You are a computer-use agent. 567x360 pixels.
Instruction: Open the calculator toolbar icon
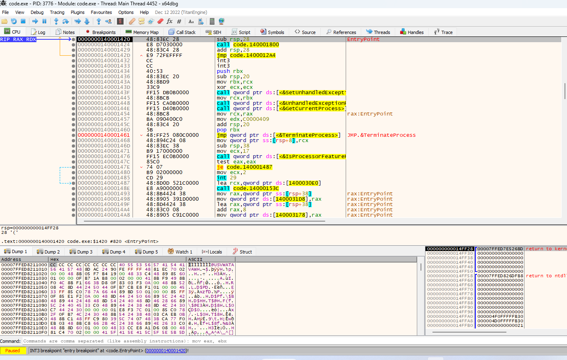coord(212,21)
